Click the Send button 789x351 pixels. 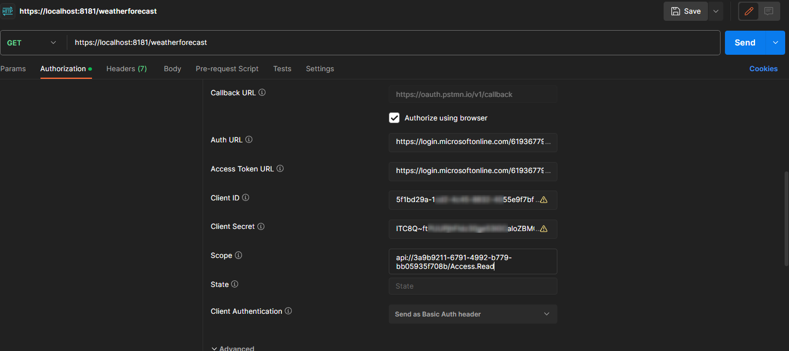(x=744, y=43)
